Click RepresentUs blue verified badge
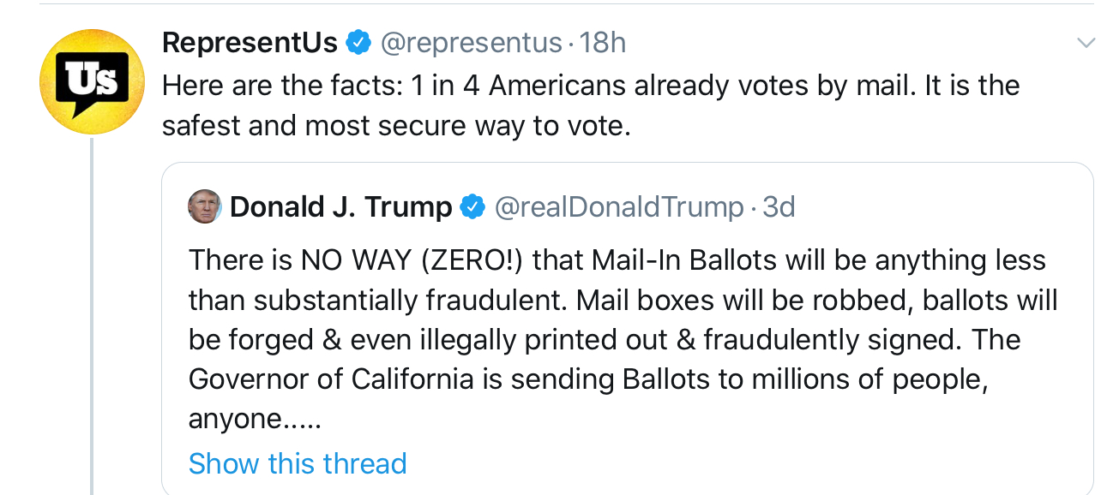 click(x=358, y=42)
